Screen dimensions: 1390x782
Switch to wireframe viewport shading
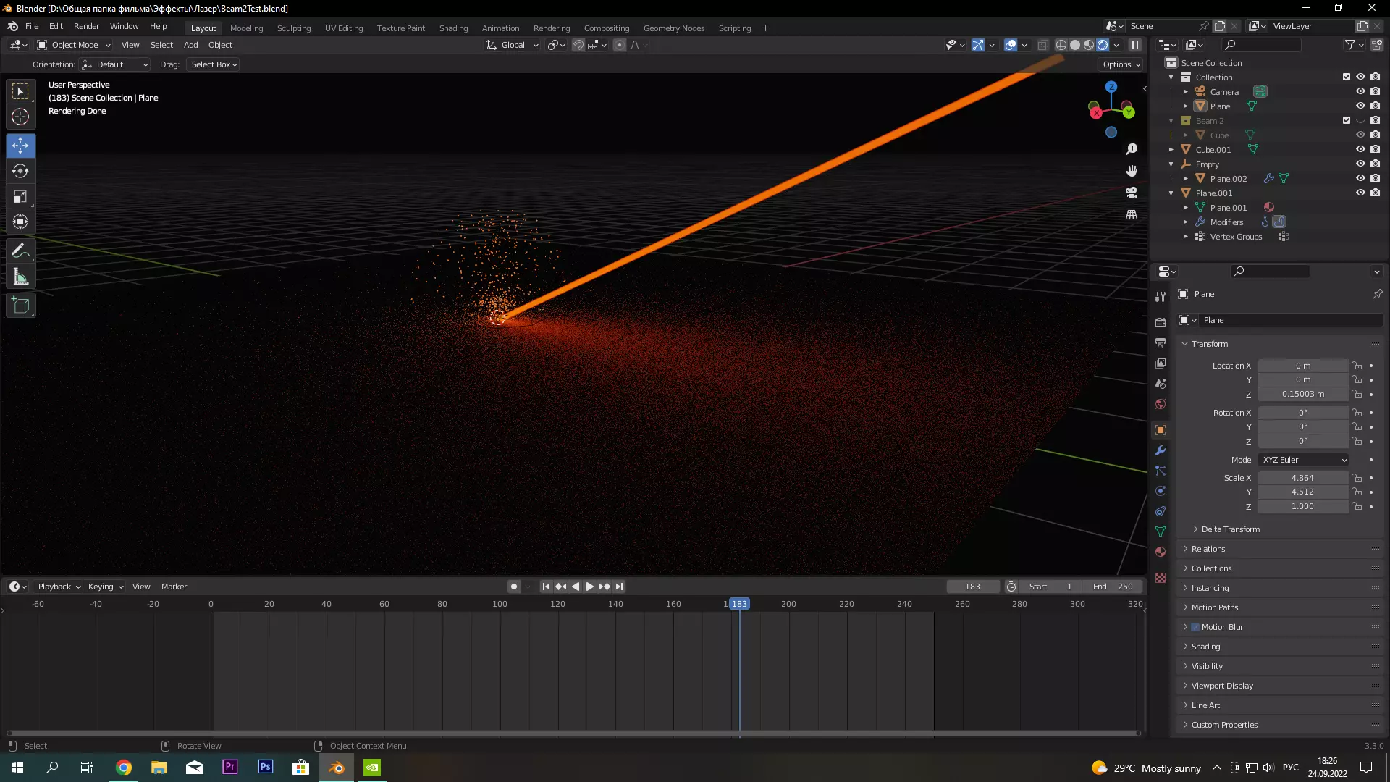point(1061,45)
